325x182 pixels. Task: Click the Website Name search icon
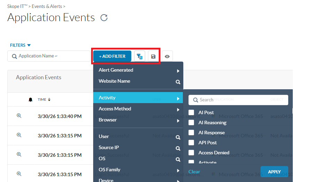click(x=178, y=82)
